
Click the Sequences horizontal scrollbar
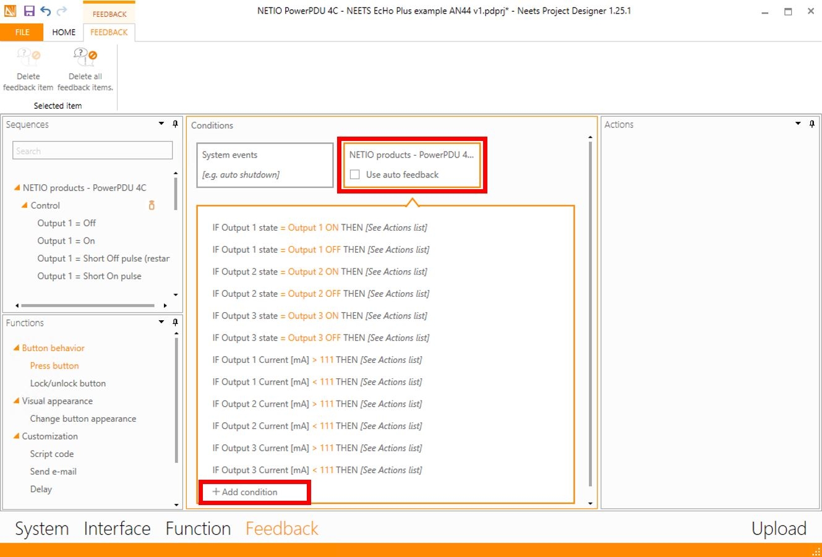(88, 305)
